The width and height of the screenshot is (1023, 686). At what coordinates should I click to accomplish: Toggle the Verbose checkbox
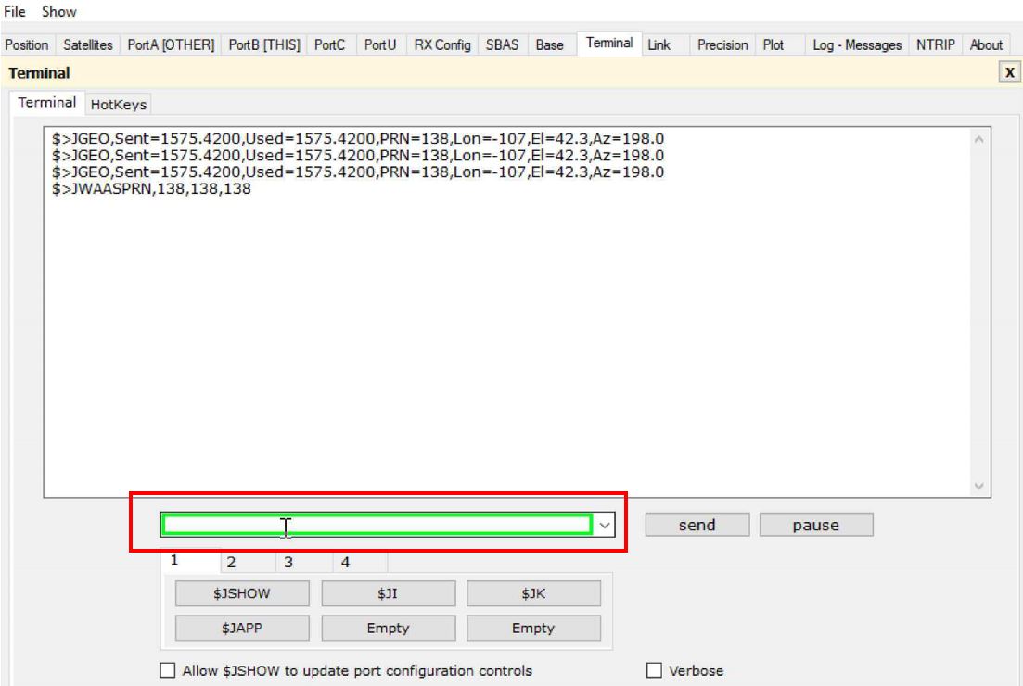(x=655, y=670)
